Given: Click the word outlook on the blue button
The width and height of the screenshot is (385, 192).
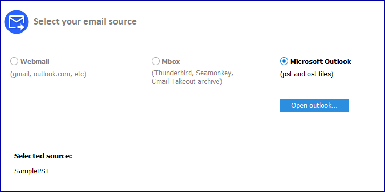Looking at the screenshot, I should pos(322,106).
